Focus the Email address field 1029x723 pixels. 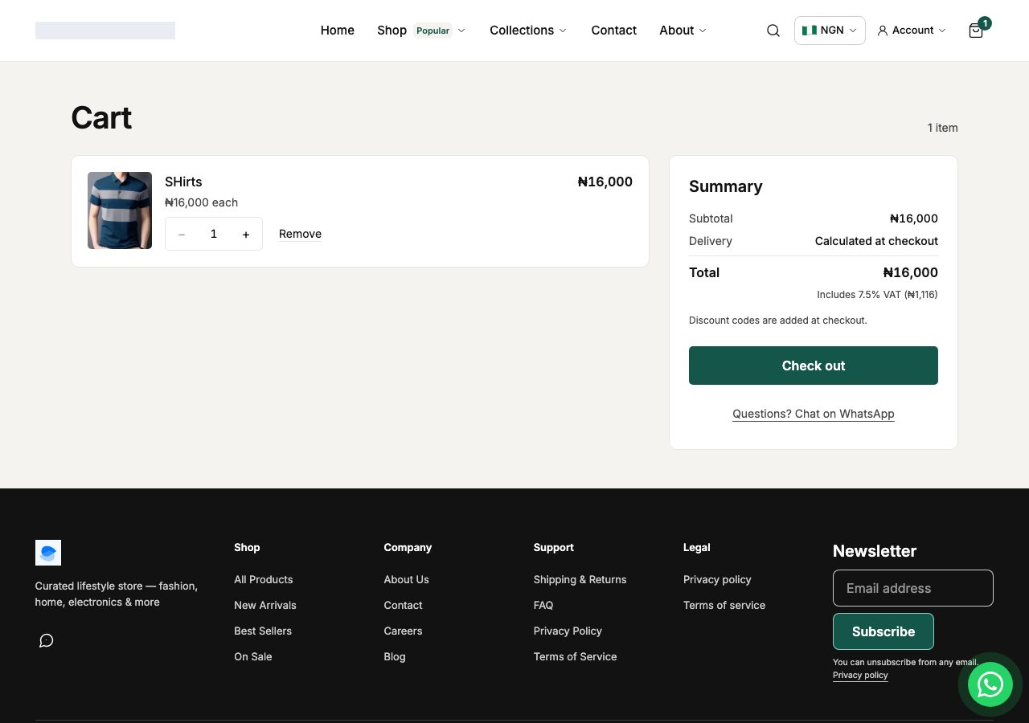[913, 588]
